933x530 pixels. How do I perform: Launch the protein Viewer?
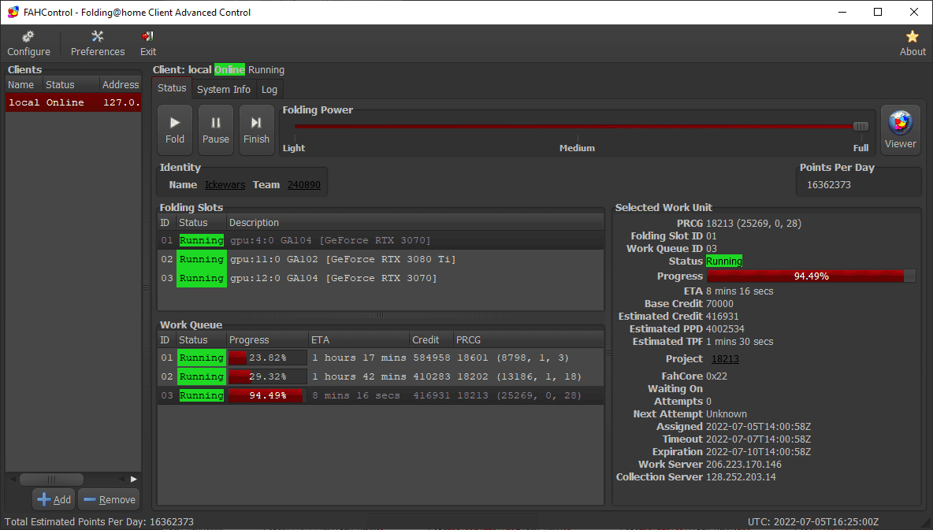click(900, 130)
